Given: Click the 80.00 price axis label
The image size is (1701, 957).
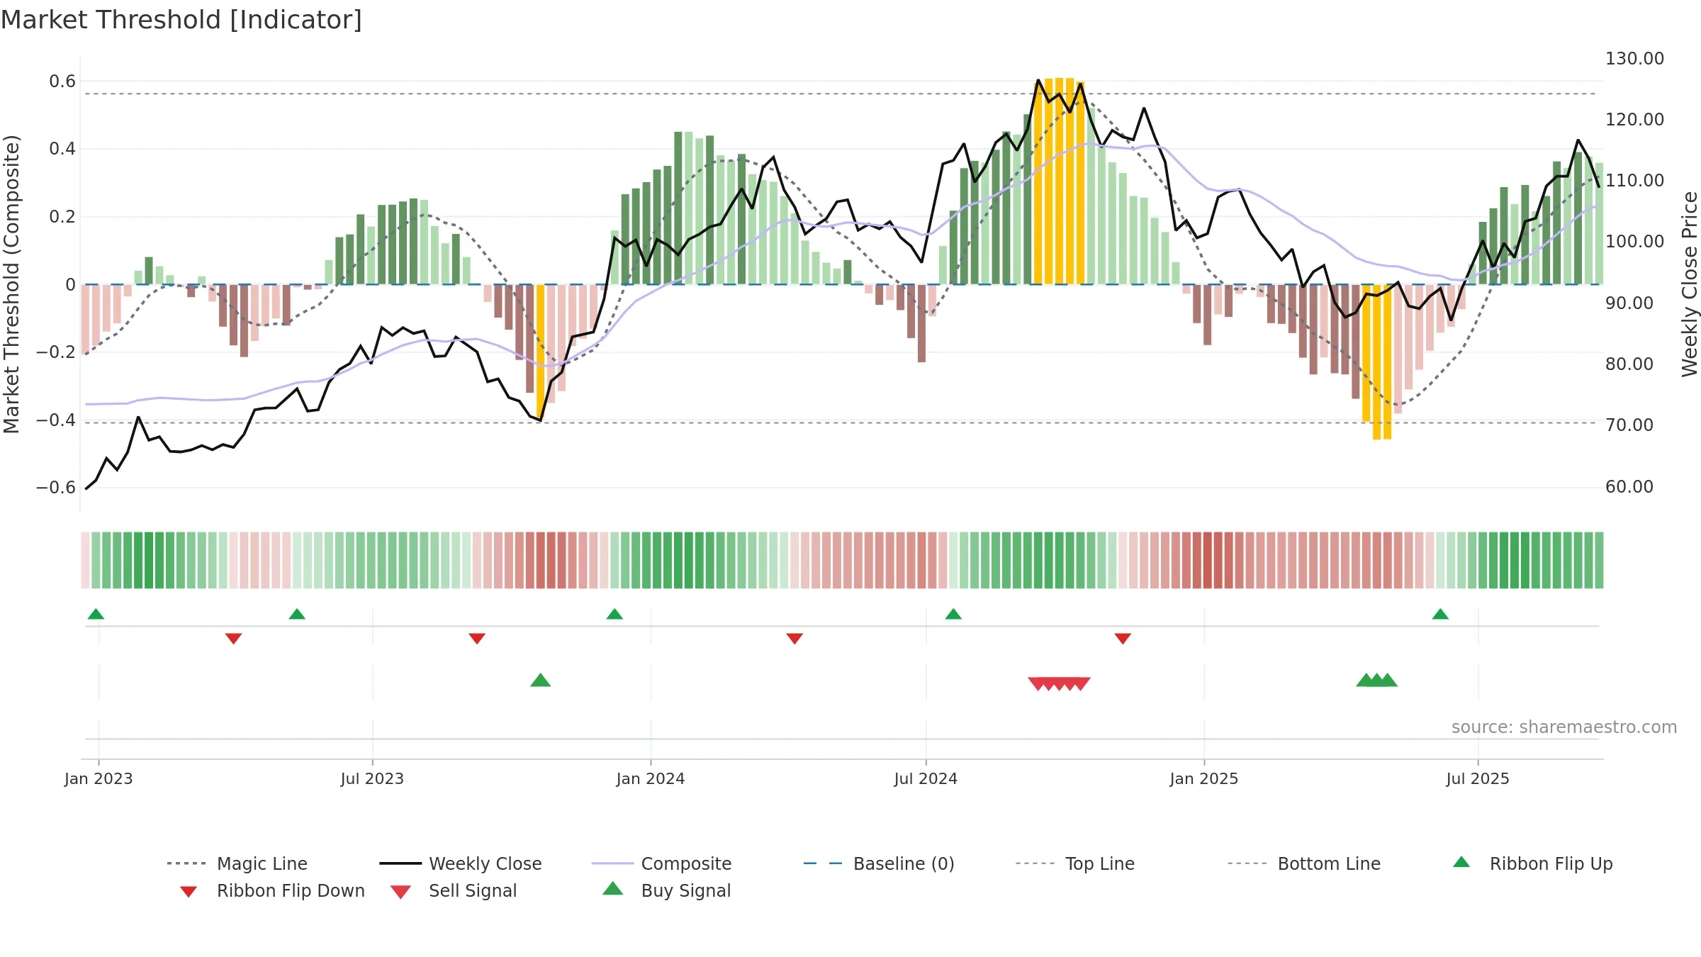Looking at the screenshot, I should point(1629,364).
